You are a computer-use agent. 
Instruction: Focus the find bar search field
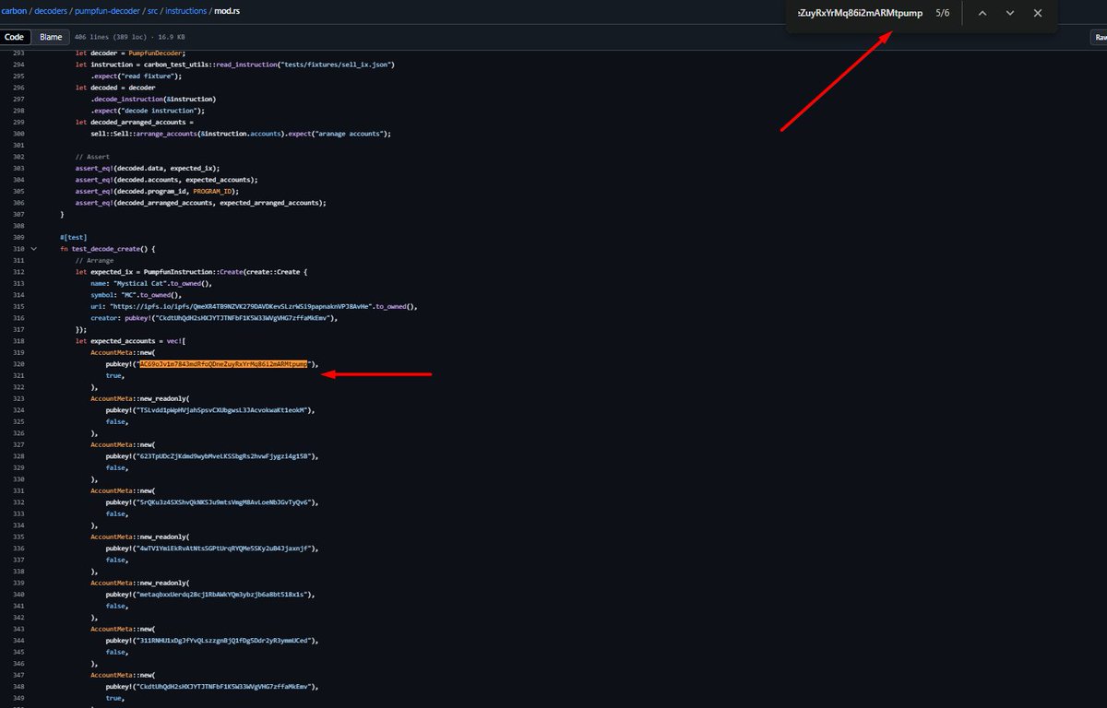pos(860,13)
